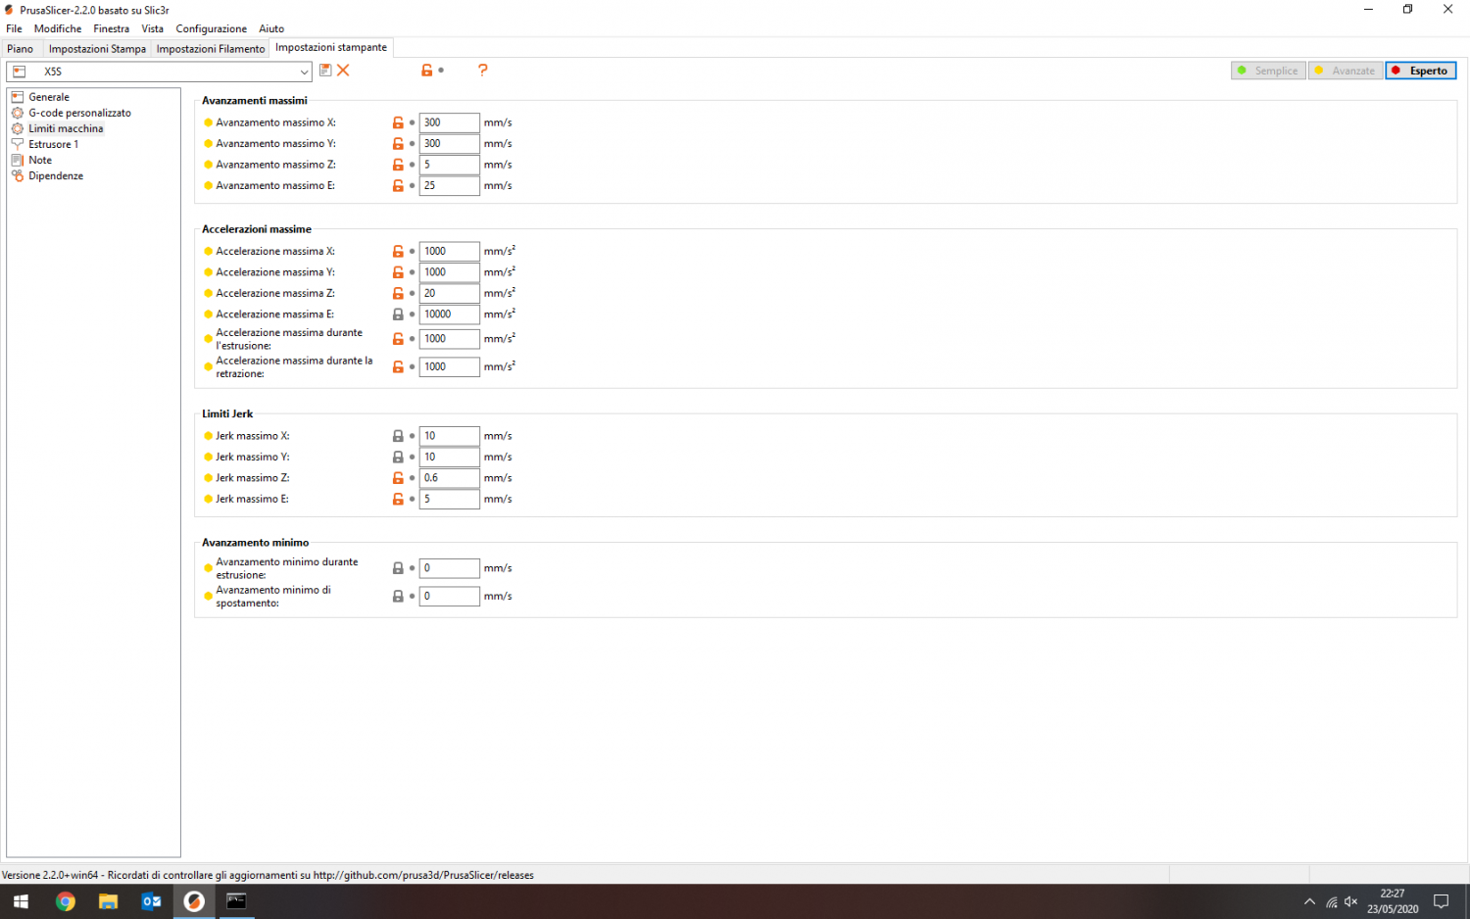This screenshot has height=919, width=1470.
Task: Open the Windows notification center
Action: (1441, 901)
